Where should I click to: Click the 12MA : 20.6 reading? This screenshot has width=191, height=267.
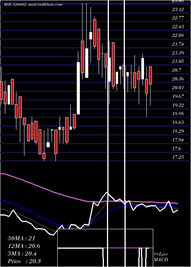(24, 246)
